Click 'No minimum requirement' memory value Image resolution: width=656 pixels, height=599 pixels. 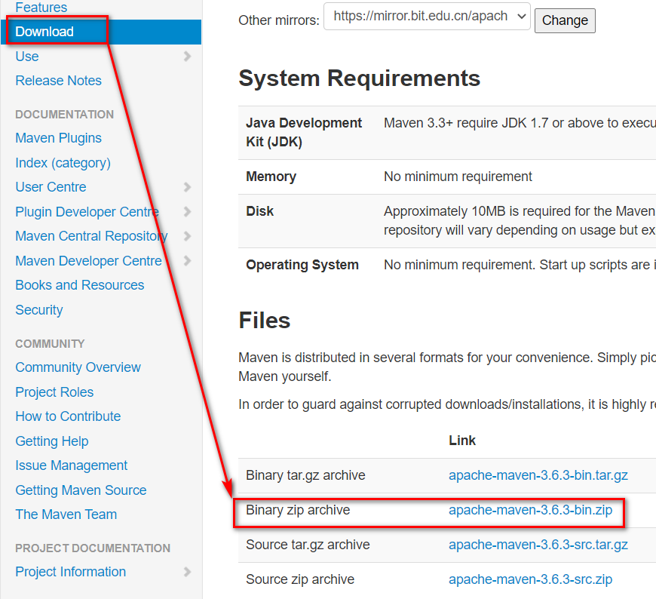[x=458, y=177]
